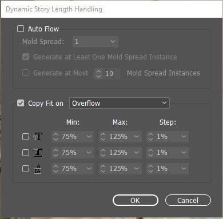Open horizontal scale Min 75% dropdown arrow
This screenshot has width=223, height=219.
point(89,153)
